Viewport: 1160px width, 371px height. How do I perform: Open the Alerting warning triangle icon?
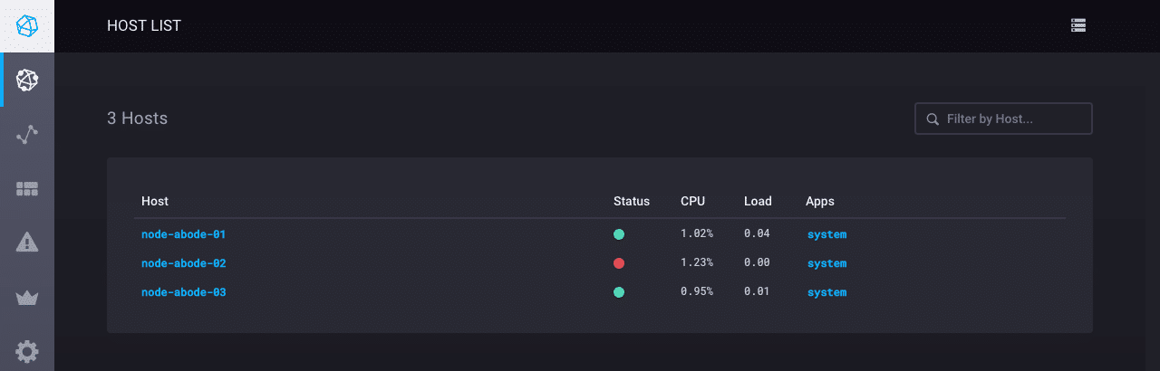tap(27, 243)
